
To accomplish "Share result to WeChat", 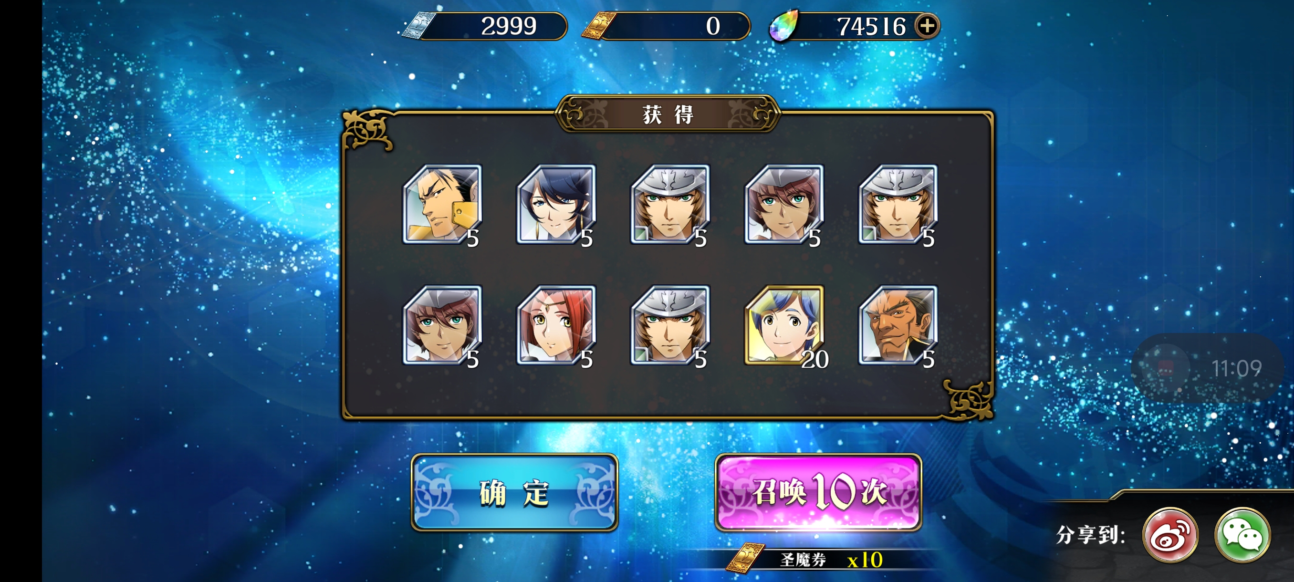I will pyautogui.click(x=1242, y=534).
